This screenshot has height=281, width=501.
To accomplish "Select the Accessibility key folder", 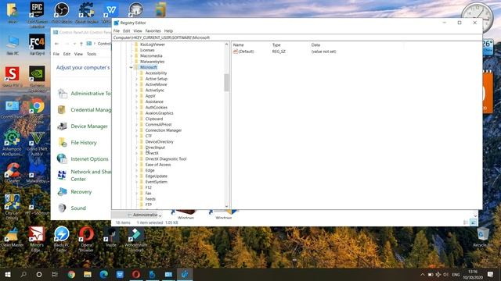I will (156, 73).
